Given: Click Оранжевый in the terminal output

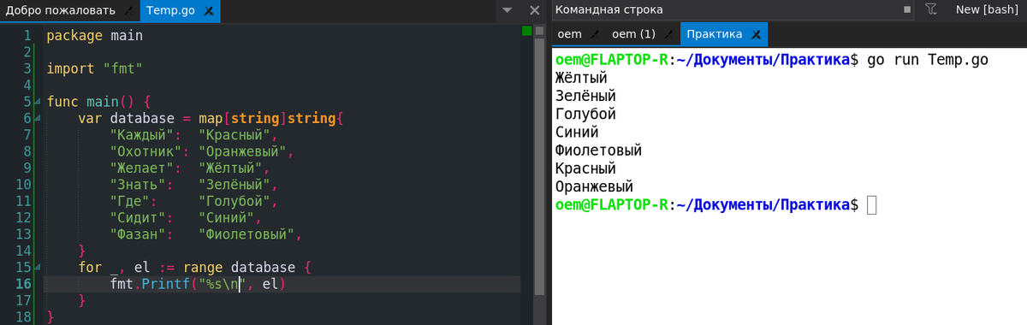Looking at the screenshot, I should click(595, 186).
